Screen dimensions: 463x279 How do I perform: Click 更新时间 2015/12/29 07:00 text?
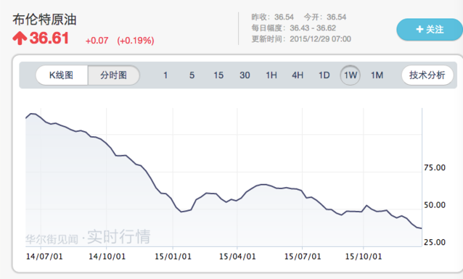tap(301, 39)
